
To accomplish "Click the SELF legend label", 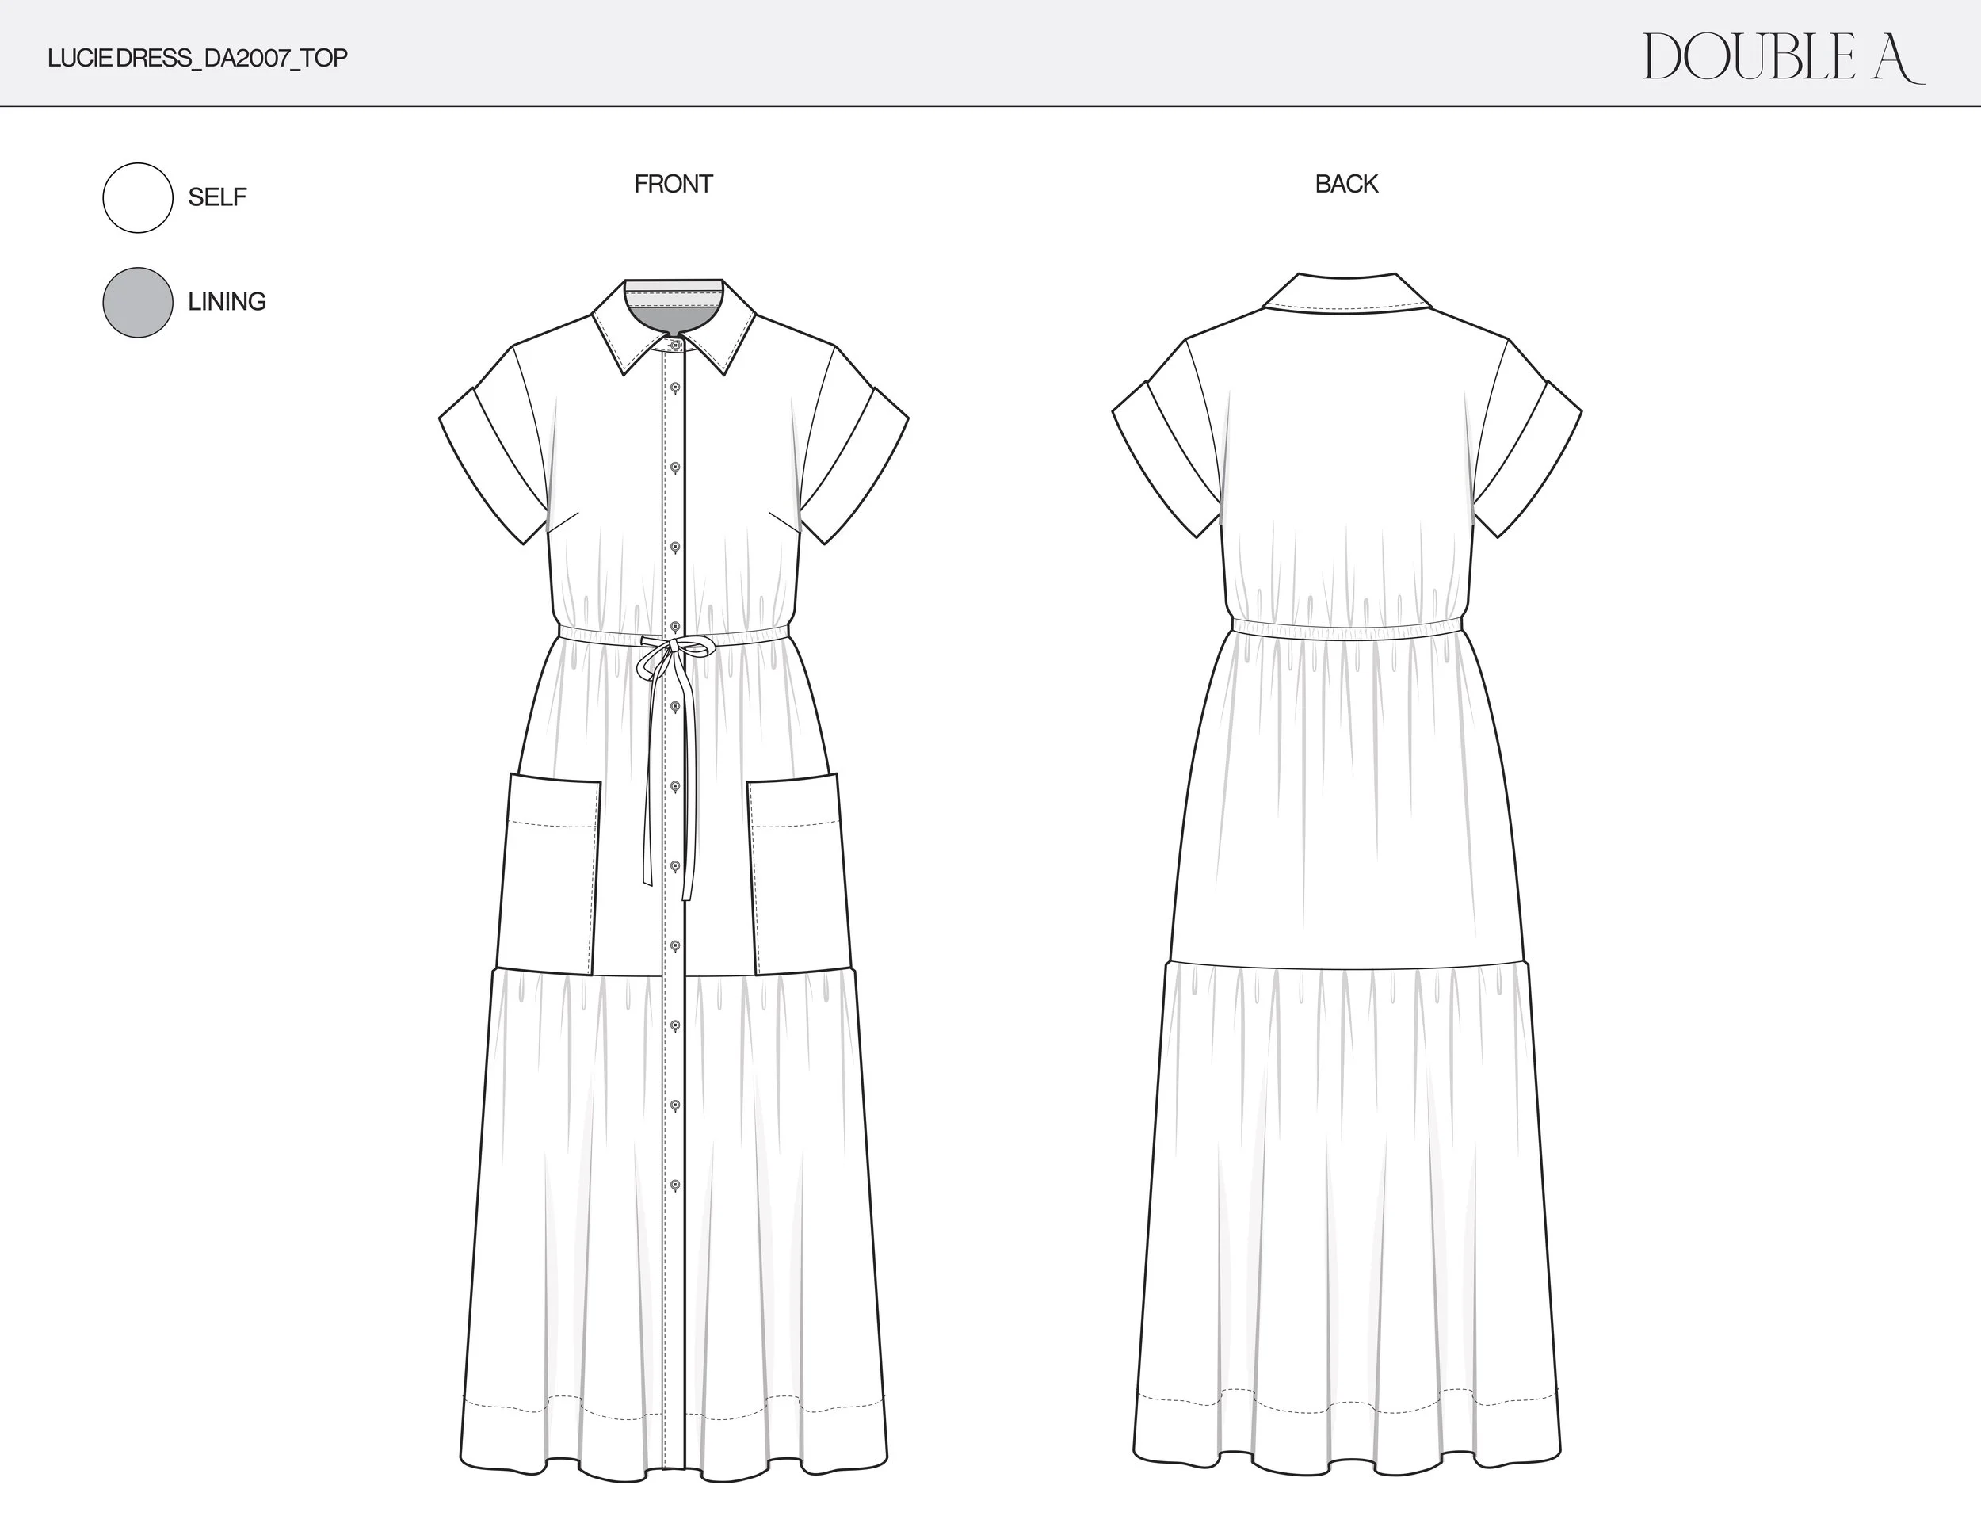I will tap(217, 198).
